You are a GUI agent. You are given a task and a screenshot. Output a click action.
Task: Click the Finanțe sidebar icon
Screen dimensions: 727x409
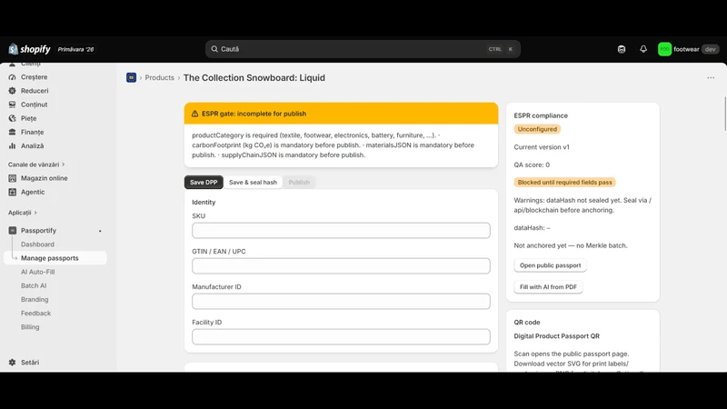12,132
